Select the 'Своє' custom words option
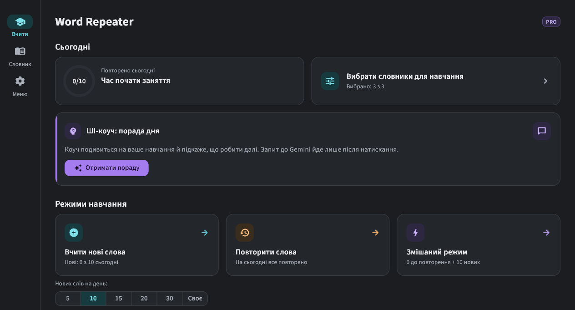The width and height of the screenshot is (575, 310). pos(195,299)
